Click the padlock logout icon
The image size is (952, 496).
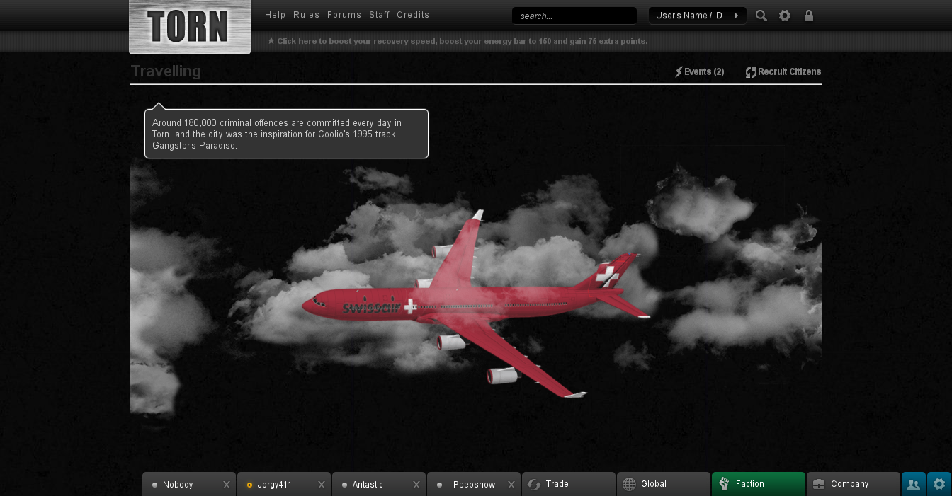coord(809,16)
